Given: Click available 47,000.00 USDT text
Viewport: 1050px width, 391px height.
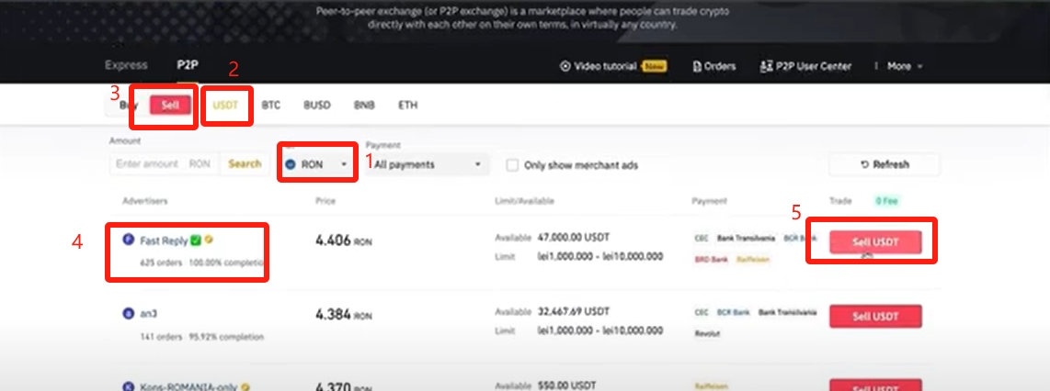Looking at the screenshot, I should [x=573, y=238].
